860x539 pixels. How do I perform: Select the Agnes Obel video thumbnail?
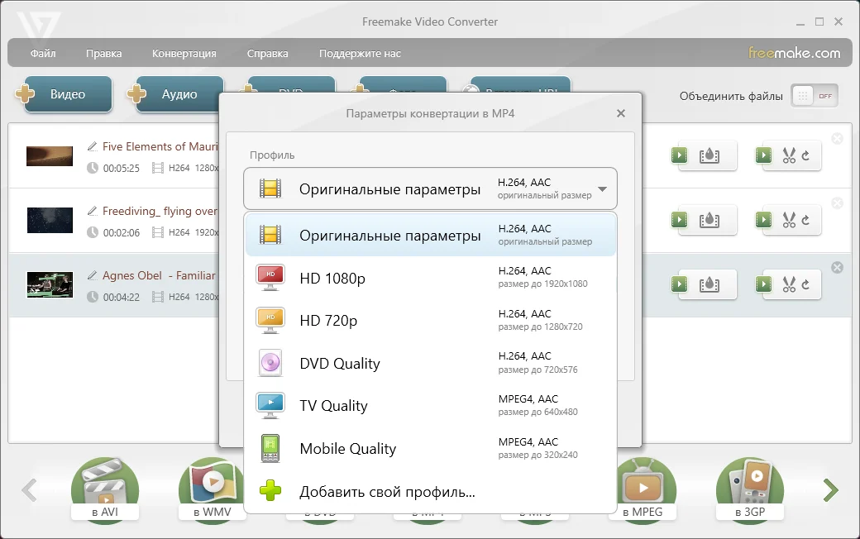pos(50,284)
